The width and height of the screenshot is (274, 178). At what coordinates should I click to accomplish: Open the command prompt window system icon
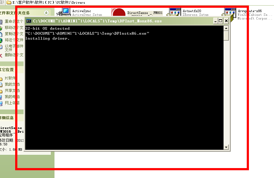28,21
